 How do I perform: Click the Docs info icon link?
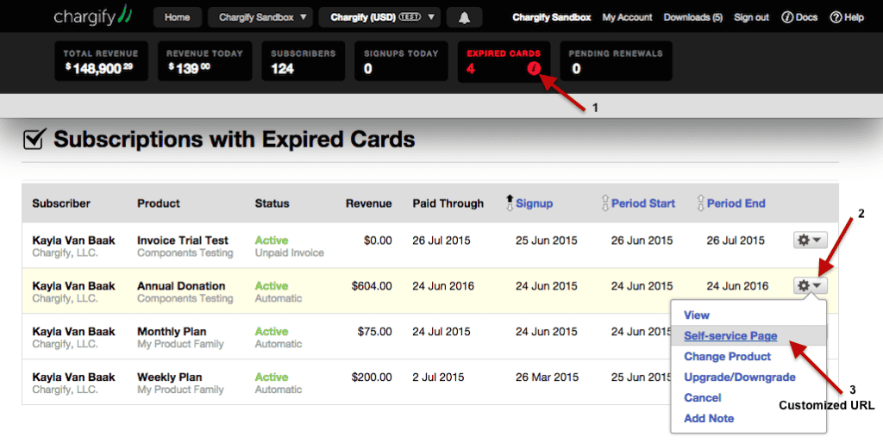point(799,17)
